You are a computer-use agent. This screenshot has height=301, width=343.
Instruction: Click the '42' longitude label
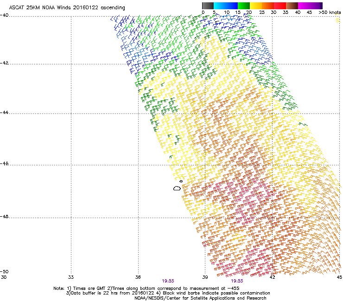point(272,277)
